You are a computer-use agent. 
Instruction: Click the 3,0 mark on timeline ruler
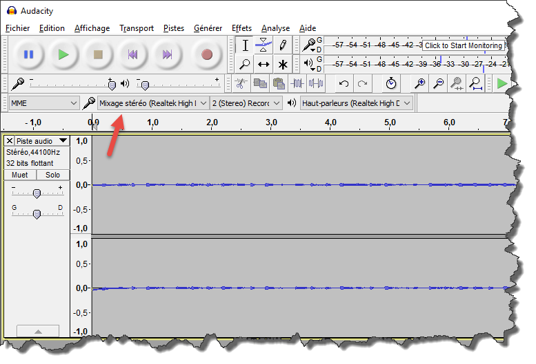[271, 122]
